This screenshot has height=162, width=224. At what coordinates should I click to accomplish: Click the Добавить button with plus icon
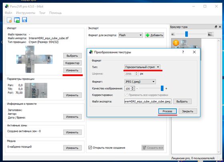click(154, 35)
